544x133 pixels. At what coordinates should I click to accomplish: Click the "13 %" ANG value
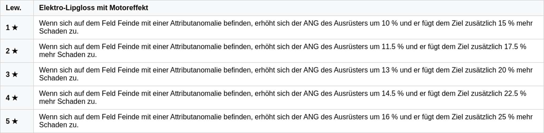coord(390,70)
